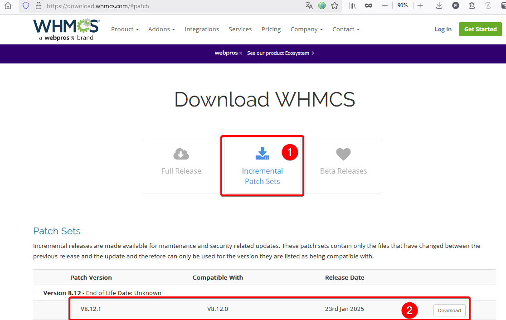Screen dimensions: 506x320
Task: Zoom out with the minus icon
Action: pos(384,5)
